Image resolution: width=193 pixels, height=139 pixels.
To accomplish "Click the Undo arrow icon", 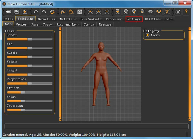I will (x=36, y=12).
